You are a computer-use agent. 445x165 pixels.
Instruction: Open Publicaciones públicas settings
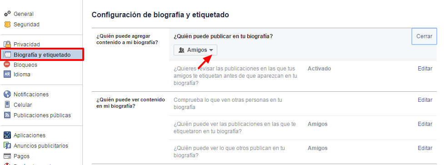42,115
